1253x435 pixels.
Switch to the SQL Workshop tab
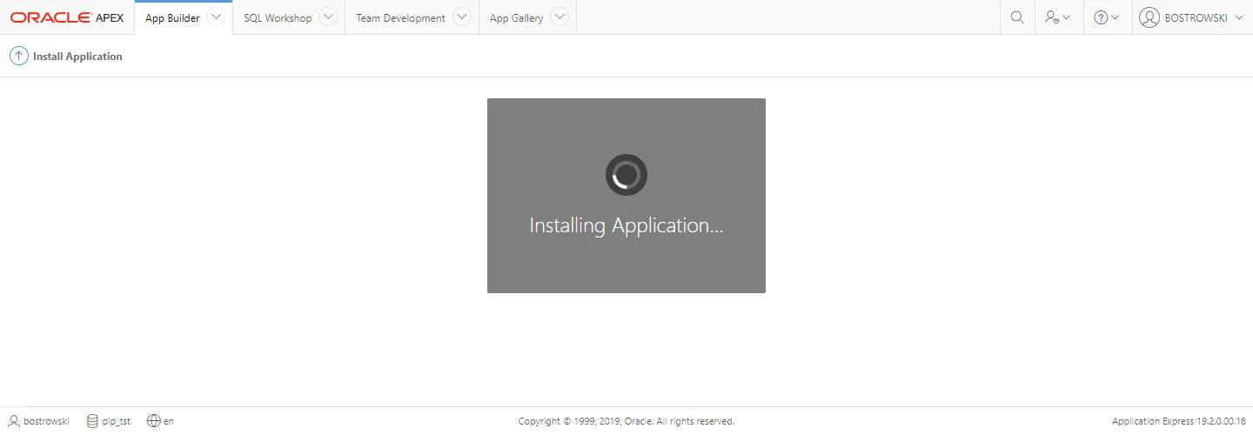click(277, 18)
